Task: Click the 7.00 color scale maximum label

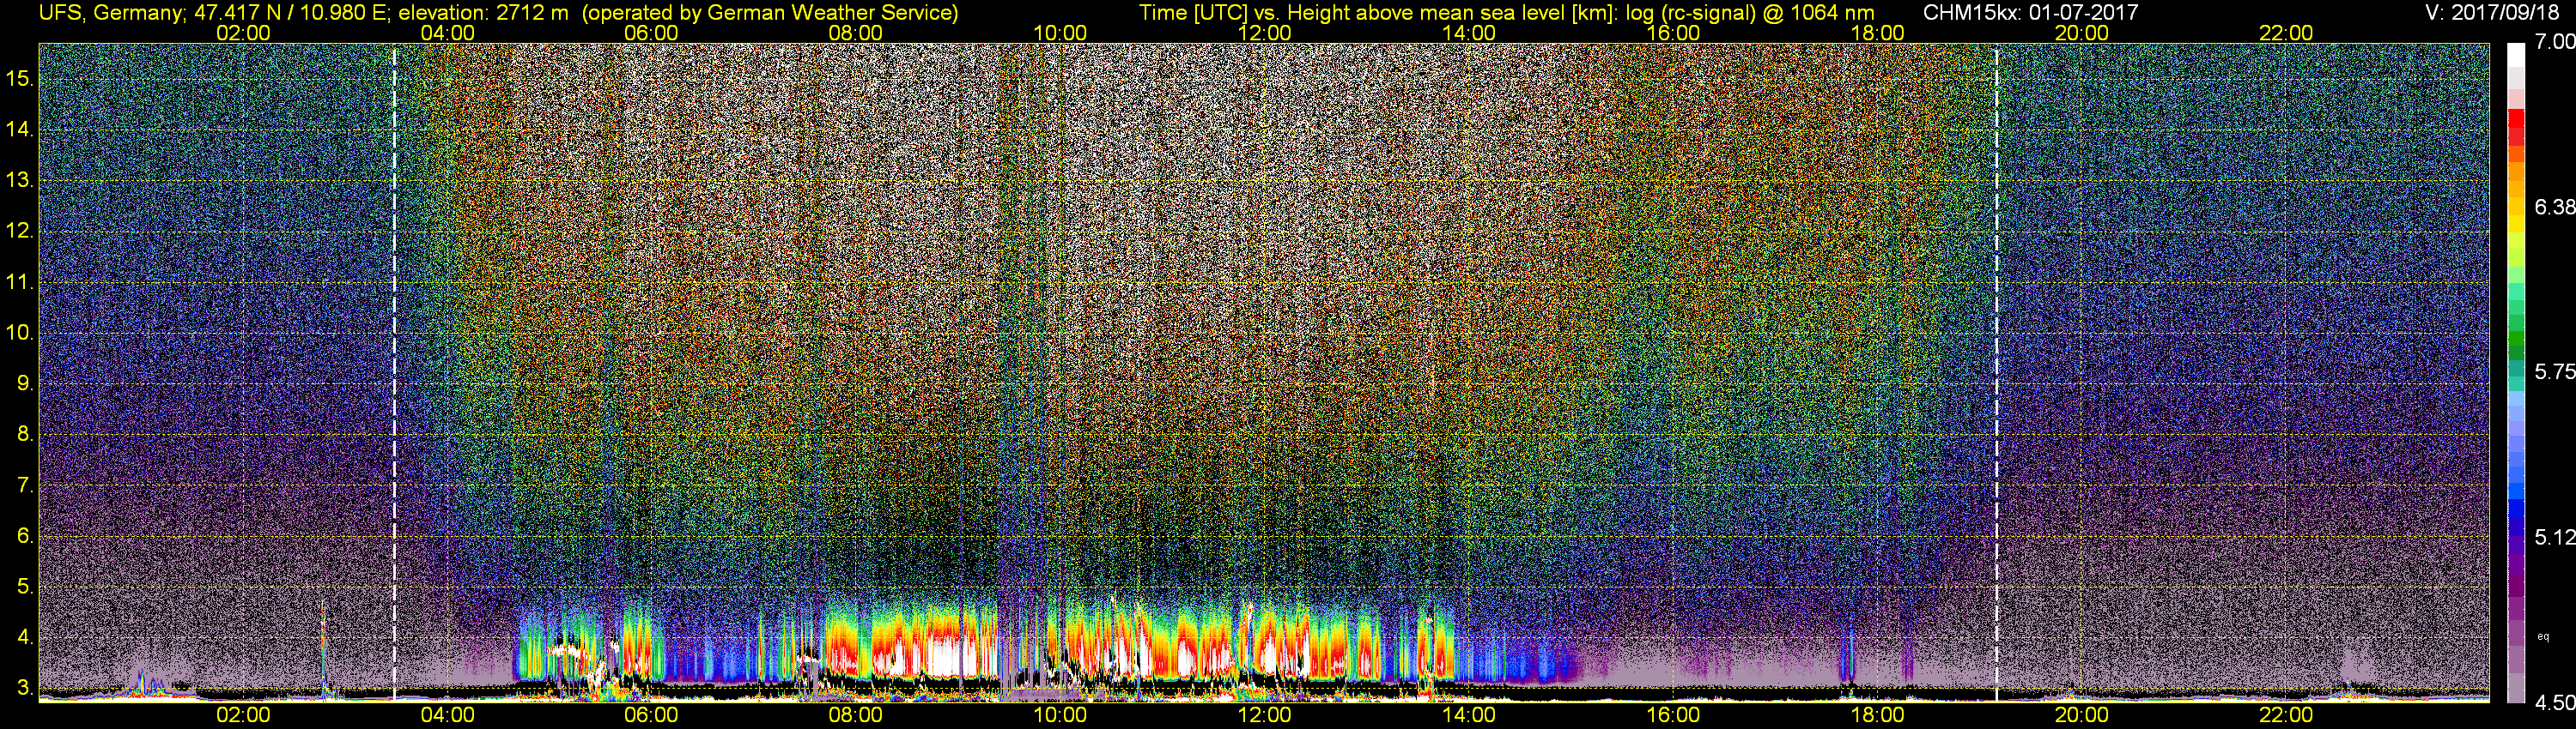Action: pyautogui.click(x=2555, y=42)
